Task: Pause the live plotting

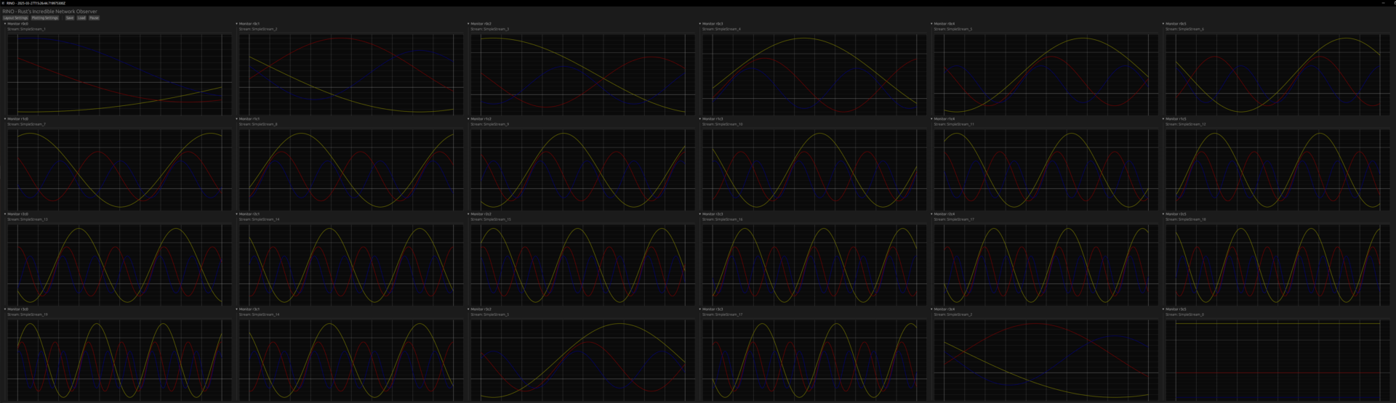Action: pos(94,18)
